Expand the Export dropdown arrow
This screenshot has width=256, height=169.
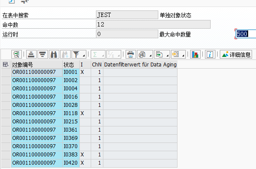point(167,56)
